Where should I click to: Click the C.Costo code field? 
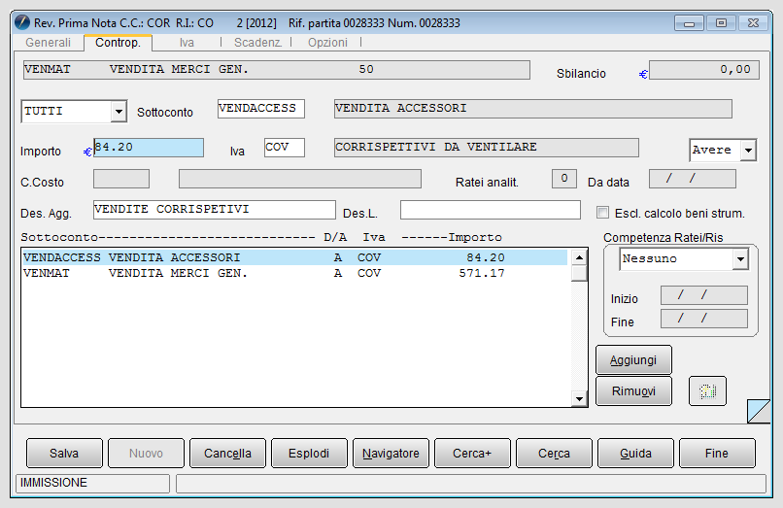point(121,179)
